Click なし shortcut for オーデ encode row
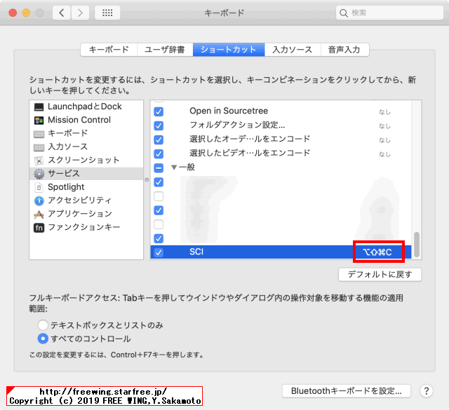This screenshot has width=449, height=410. pos(384,140)
